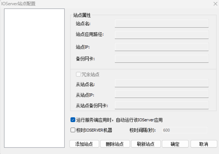The height and width of the screenshot is (154, 219).
Task: Click the 刷新站点 button
Action: 146,144
